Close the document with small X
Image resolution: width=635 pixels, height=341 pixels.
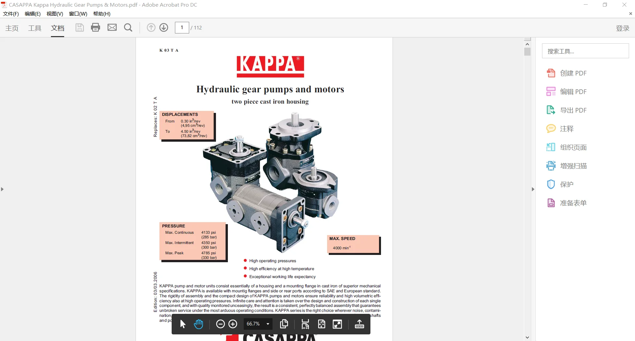click(x=630, y=14)
